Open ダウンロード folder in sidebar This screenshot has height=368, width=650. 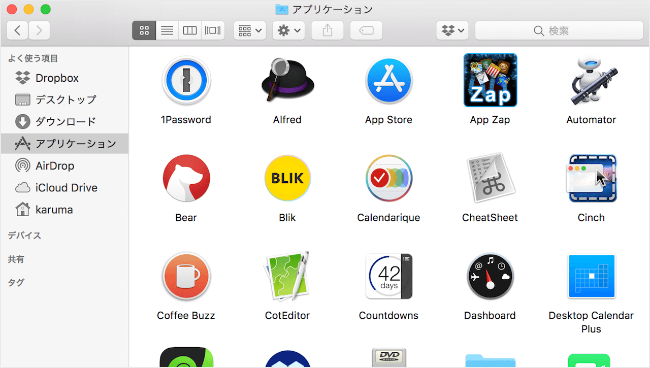point(64,122)
